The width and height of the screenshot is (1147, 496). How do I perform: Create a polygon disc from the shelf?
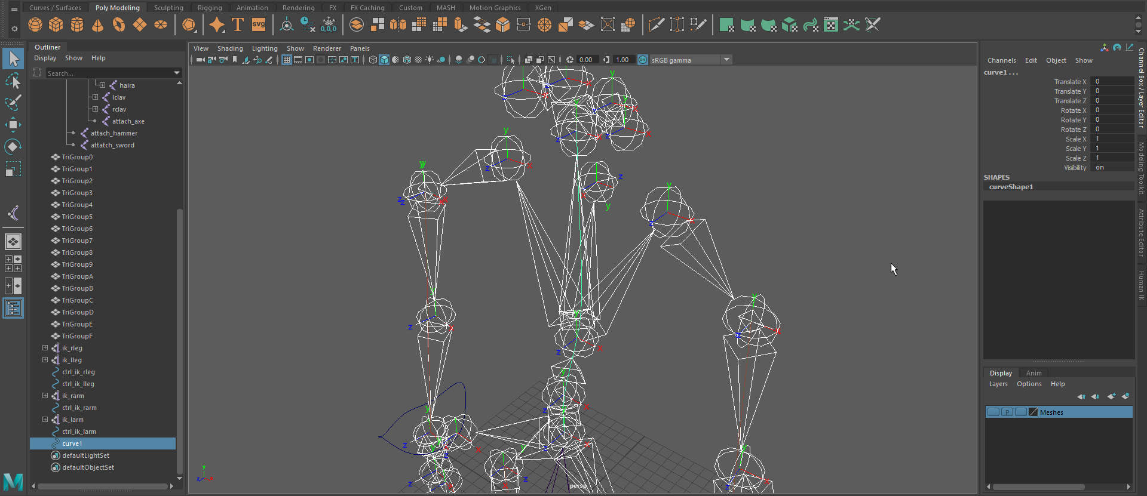click(x=161, y=25)
